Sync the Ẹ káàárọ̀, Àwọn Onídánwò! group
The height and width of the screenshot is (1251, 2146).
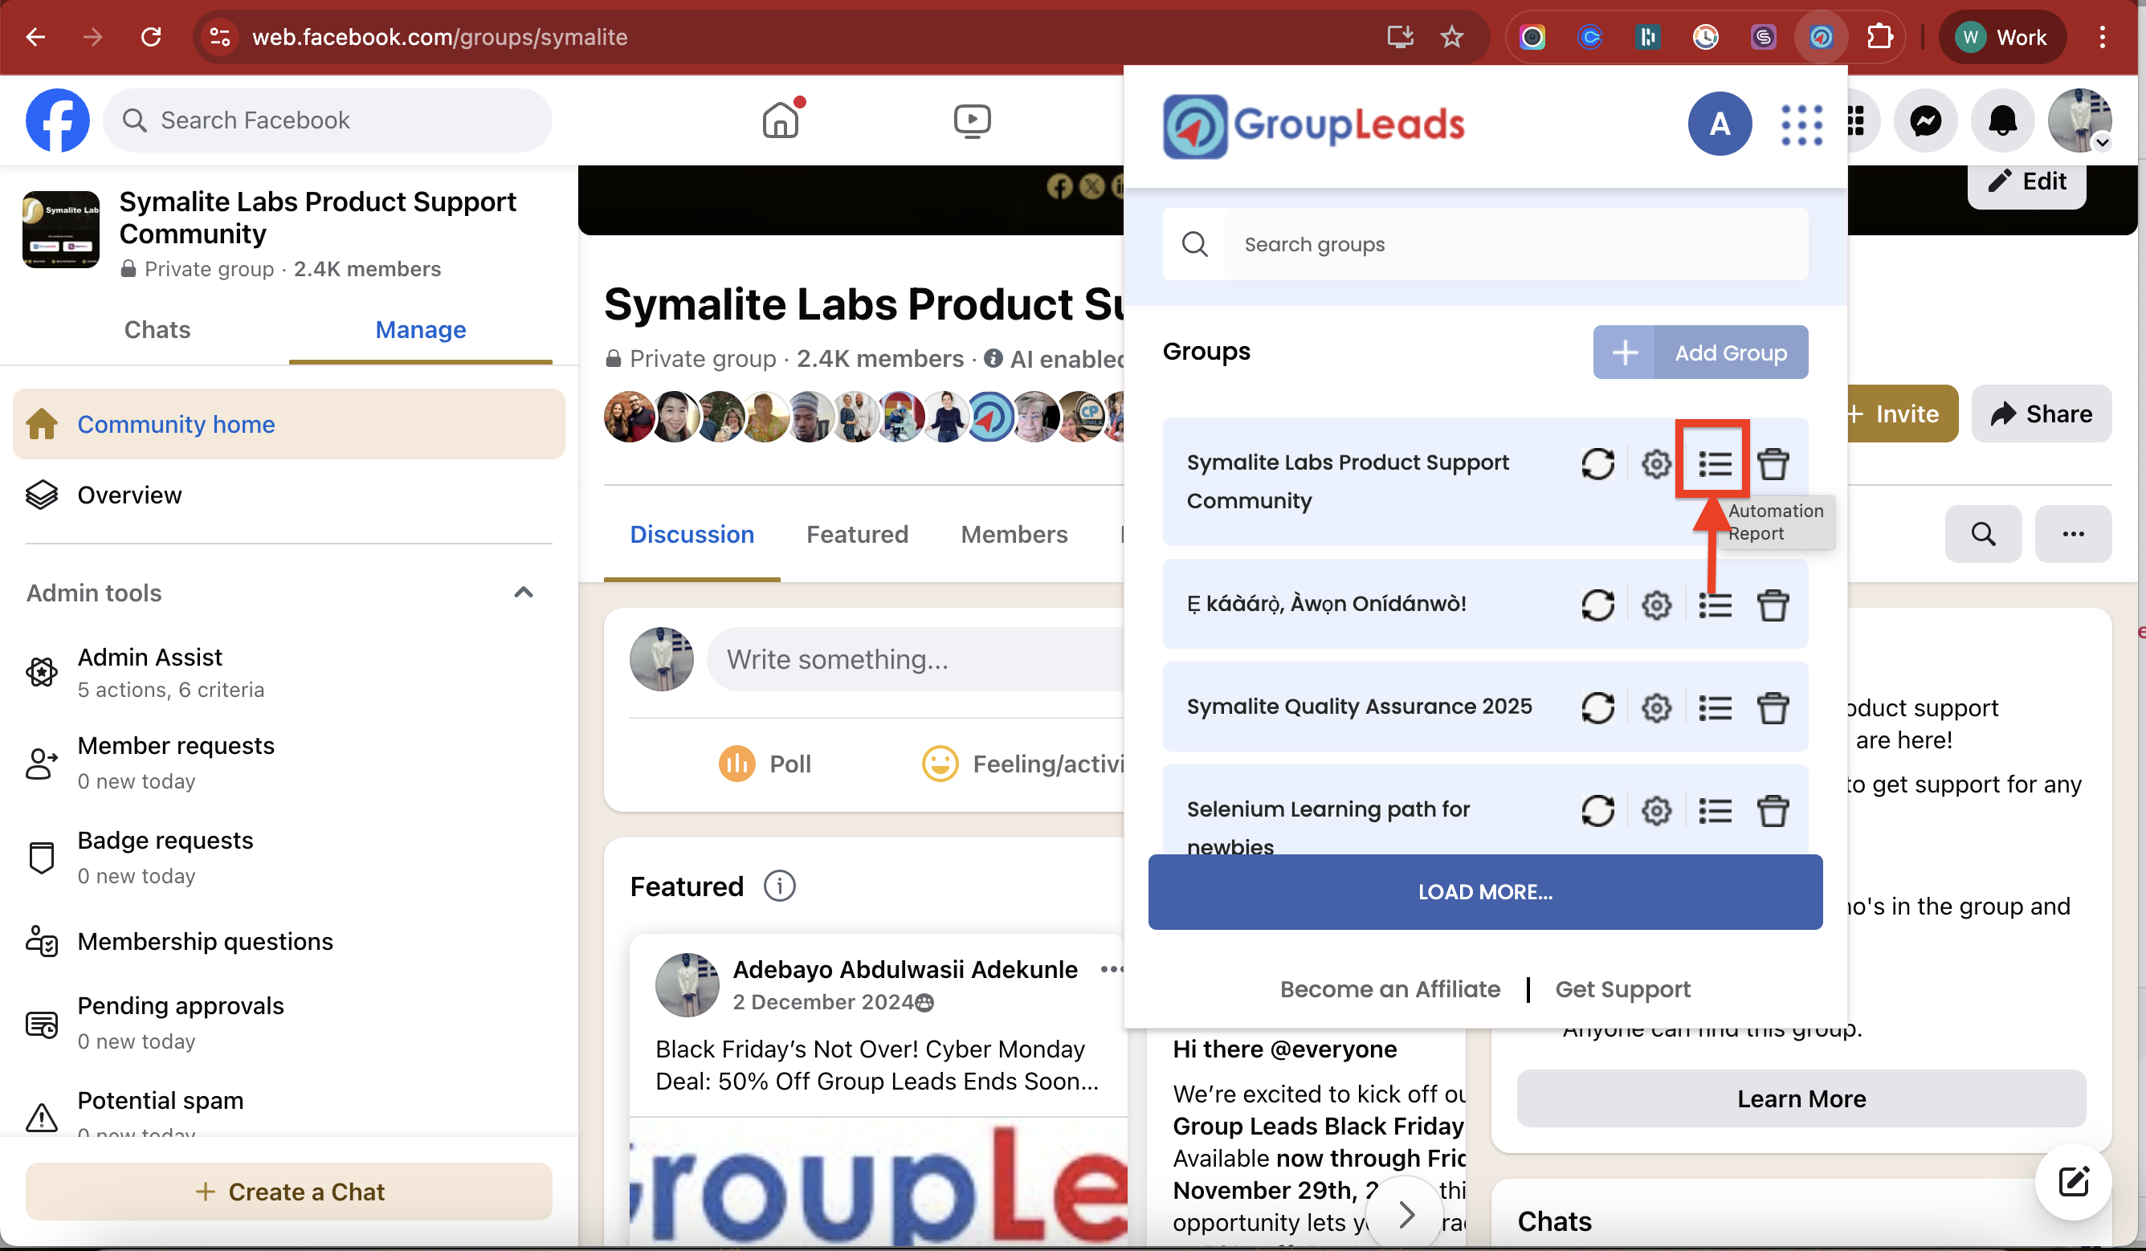1597,605
